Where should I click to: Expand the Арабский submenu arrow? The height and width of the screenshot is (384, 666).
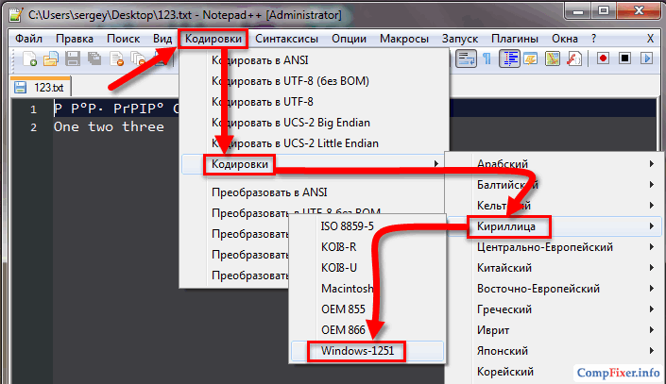click(x=652, y=164)
